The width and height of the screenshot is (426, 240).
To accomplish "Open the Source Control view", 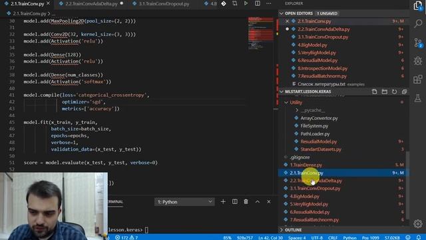I will point(418,43).
